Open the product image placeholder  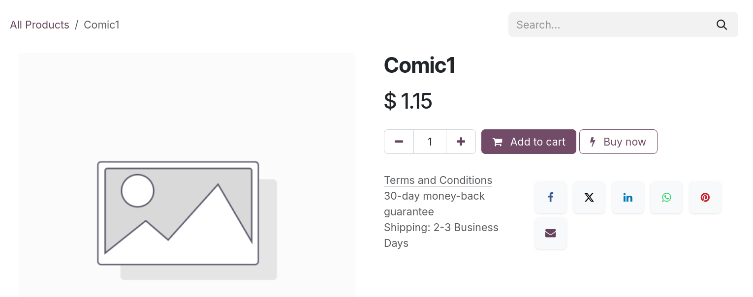tap(187, 175)
